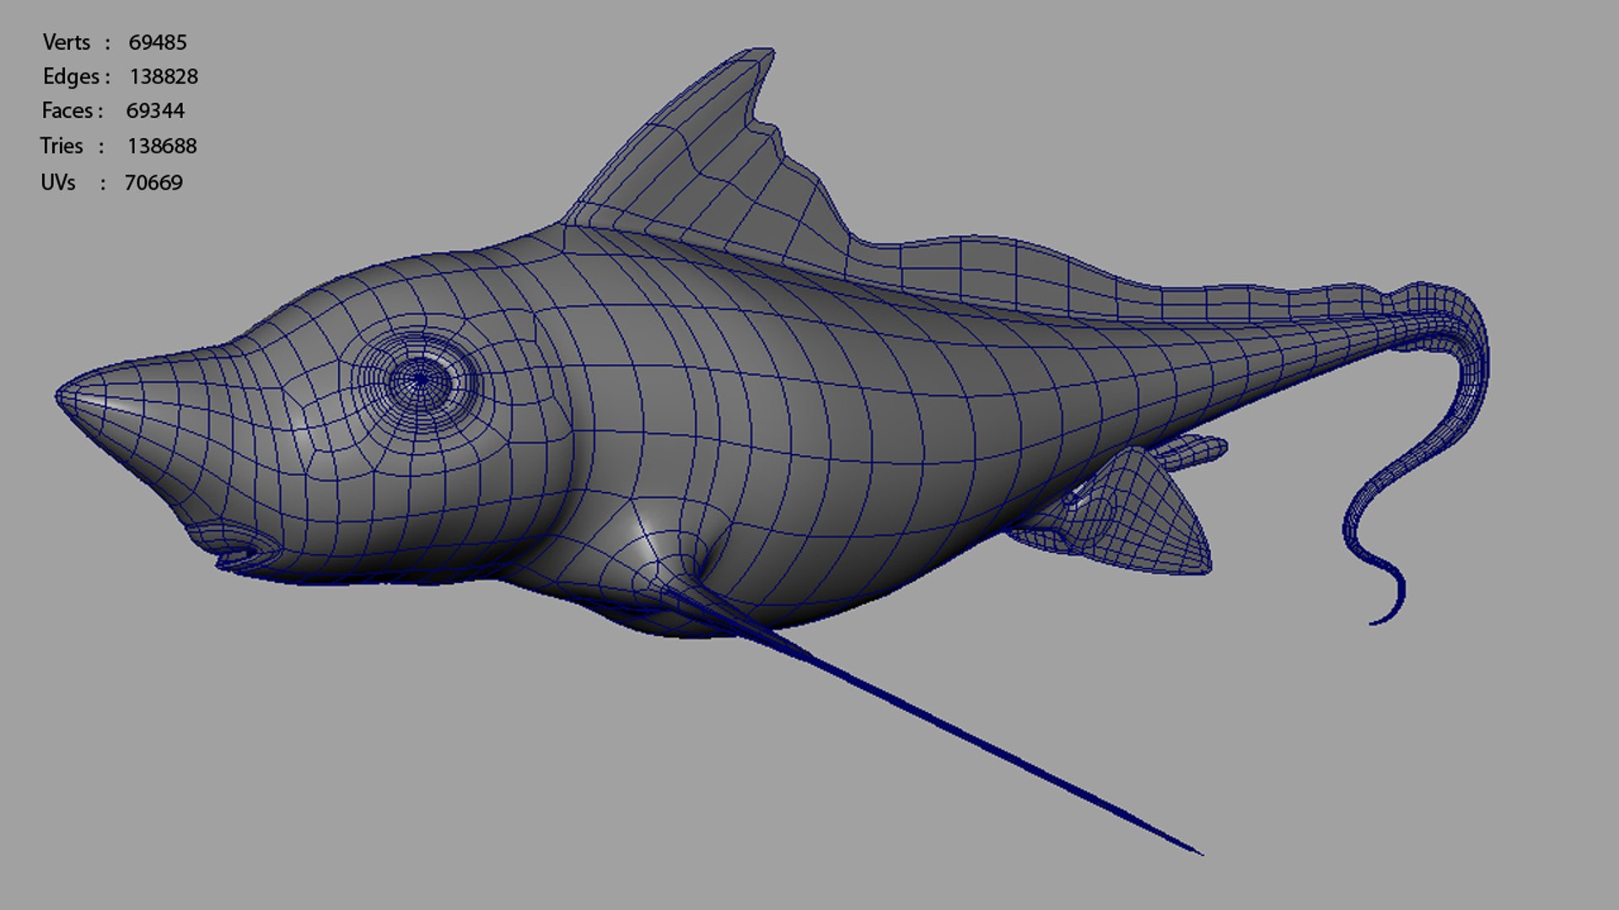1619x910 pixels.
Task: Click the Edges count value 138828
Action: (x=164, y=77)
